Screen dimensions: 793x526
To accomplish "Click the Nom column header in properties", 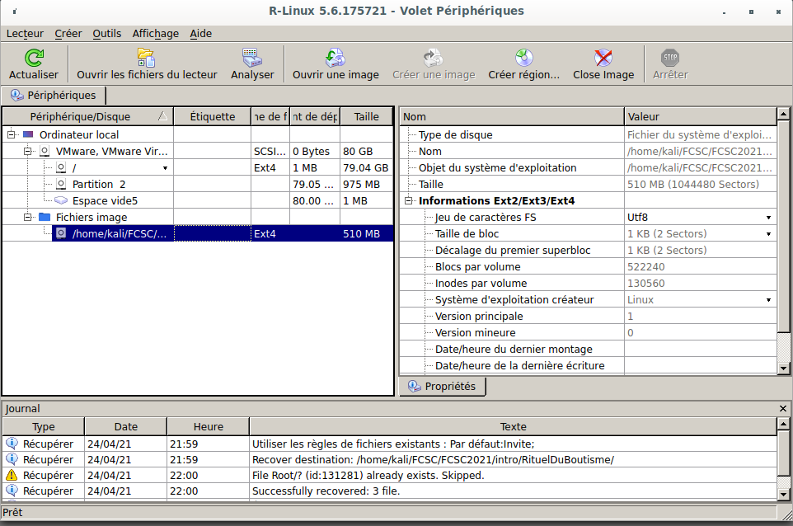I will pyautogui.click(x=512, y=116).
